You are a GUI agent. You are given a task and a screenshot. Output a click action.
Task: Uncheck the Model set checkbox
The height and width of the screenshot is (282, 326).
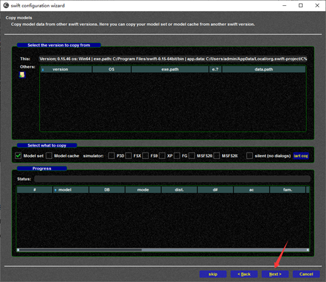pyautogui.click(x=19, y=156)
